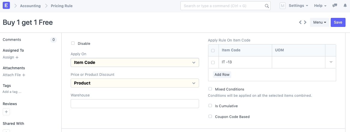Open the chat messages icon
Screen dimensions: 350x132
click(x=335, y=6)
